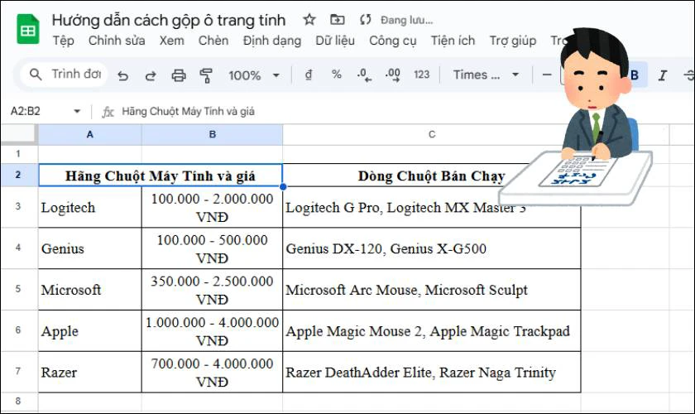
Task: Toggle italic formatting
Action: (x=663, y=75)
